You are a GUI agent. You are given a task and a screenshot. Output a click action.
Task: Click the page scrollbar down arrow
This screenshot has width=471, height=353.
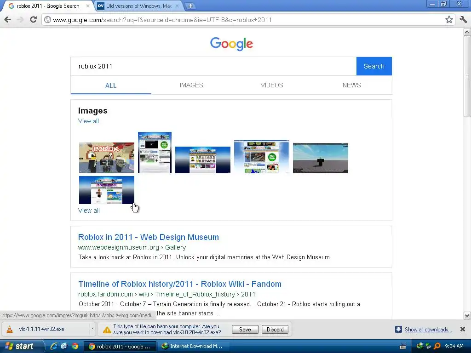tap(467, 315)
